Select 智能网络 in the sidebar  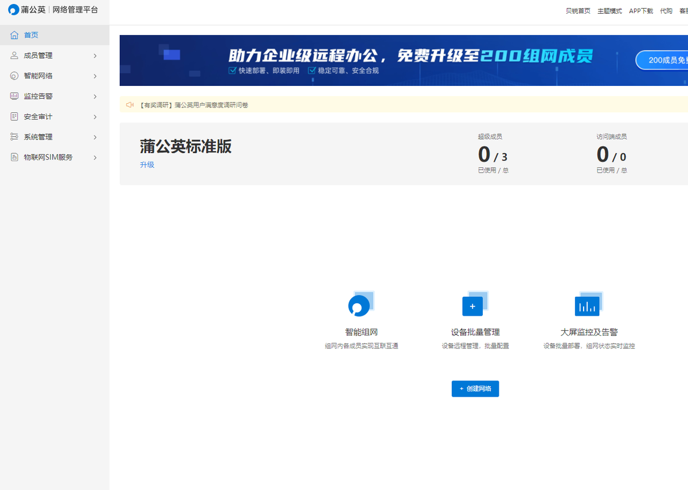click(54, 76)
